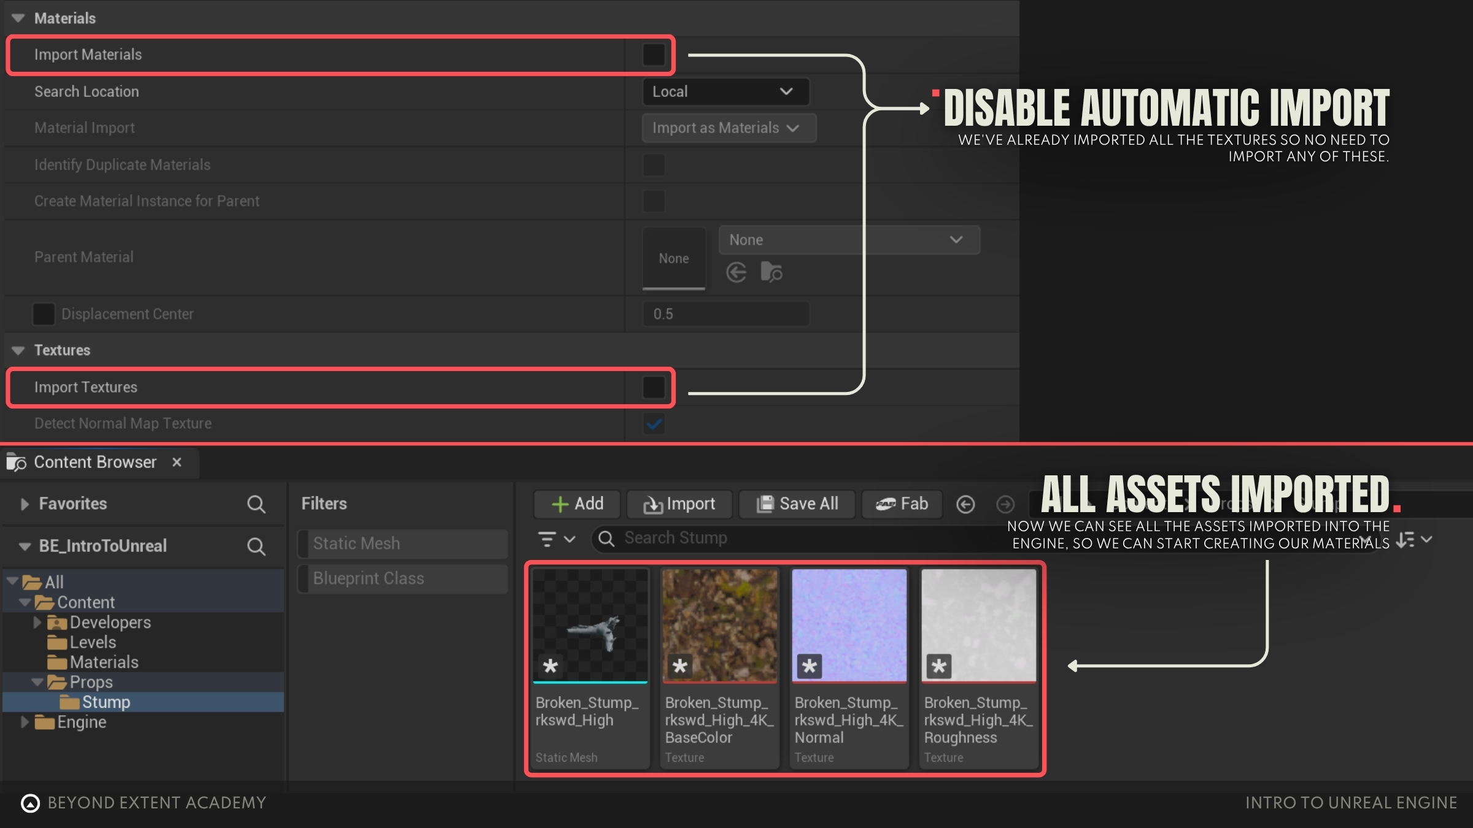Browse to Parent Material in Content Browser
The image size is (1473, 828).
(771, 272)
